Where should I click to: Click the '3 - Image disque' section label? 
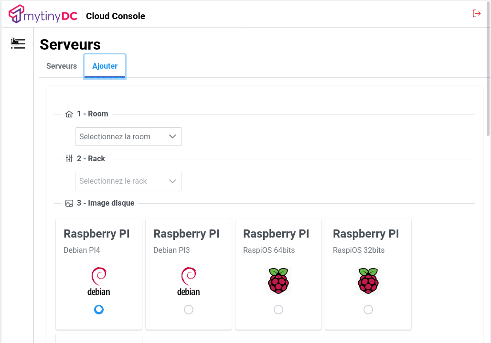[106, 203]
